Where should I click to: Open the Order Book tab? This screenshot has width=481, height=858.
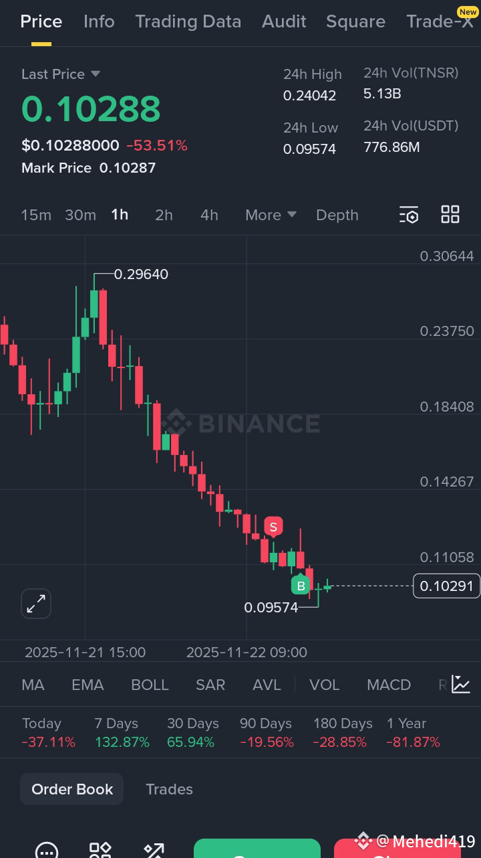pyautogui.click(x=72, y=789)
